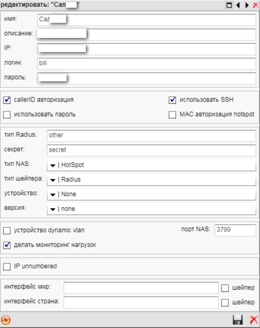Image resolution: width=260 pixels, height=328 pixels.
Task: Save changes with the floppy disk icon
Action: tap(238, 320)
